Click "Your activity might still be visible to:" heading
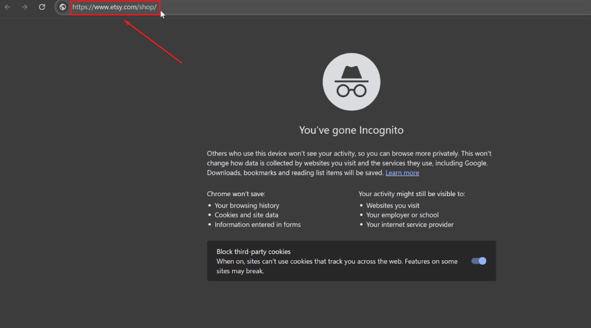This screenshot has height=328, width=591. (412, 194)
